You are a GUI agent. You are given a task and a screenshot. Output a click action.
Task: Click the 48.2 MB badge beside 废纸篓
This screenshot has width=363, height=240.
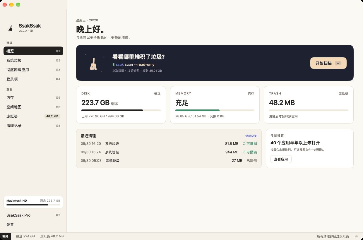click(x=52, y=116)
